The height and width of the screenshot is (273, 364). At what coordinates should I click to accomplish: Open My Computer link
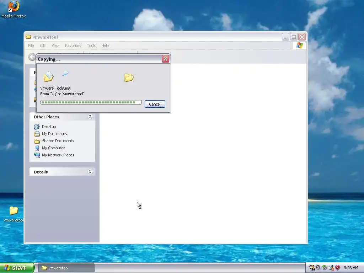pyautogui.click(x=53, y=148)
